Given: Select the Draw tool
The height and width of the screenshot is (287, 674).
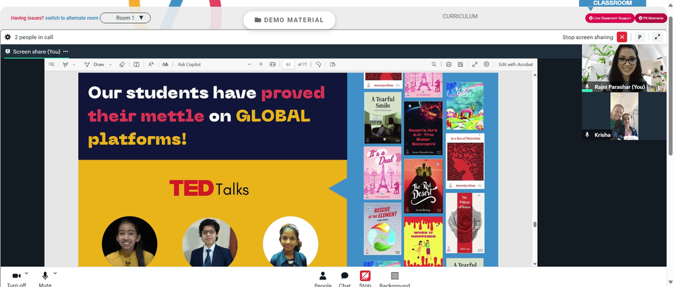Looking at the screenshot, I should 94,65.
